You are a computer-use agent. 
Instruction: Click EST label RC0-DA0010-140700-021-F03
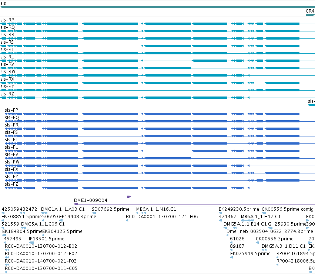(41, 261)
